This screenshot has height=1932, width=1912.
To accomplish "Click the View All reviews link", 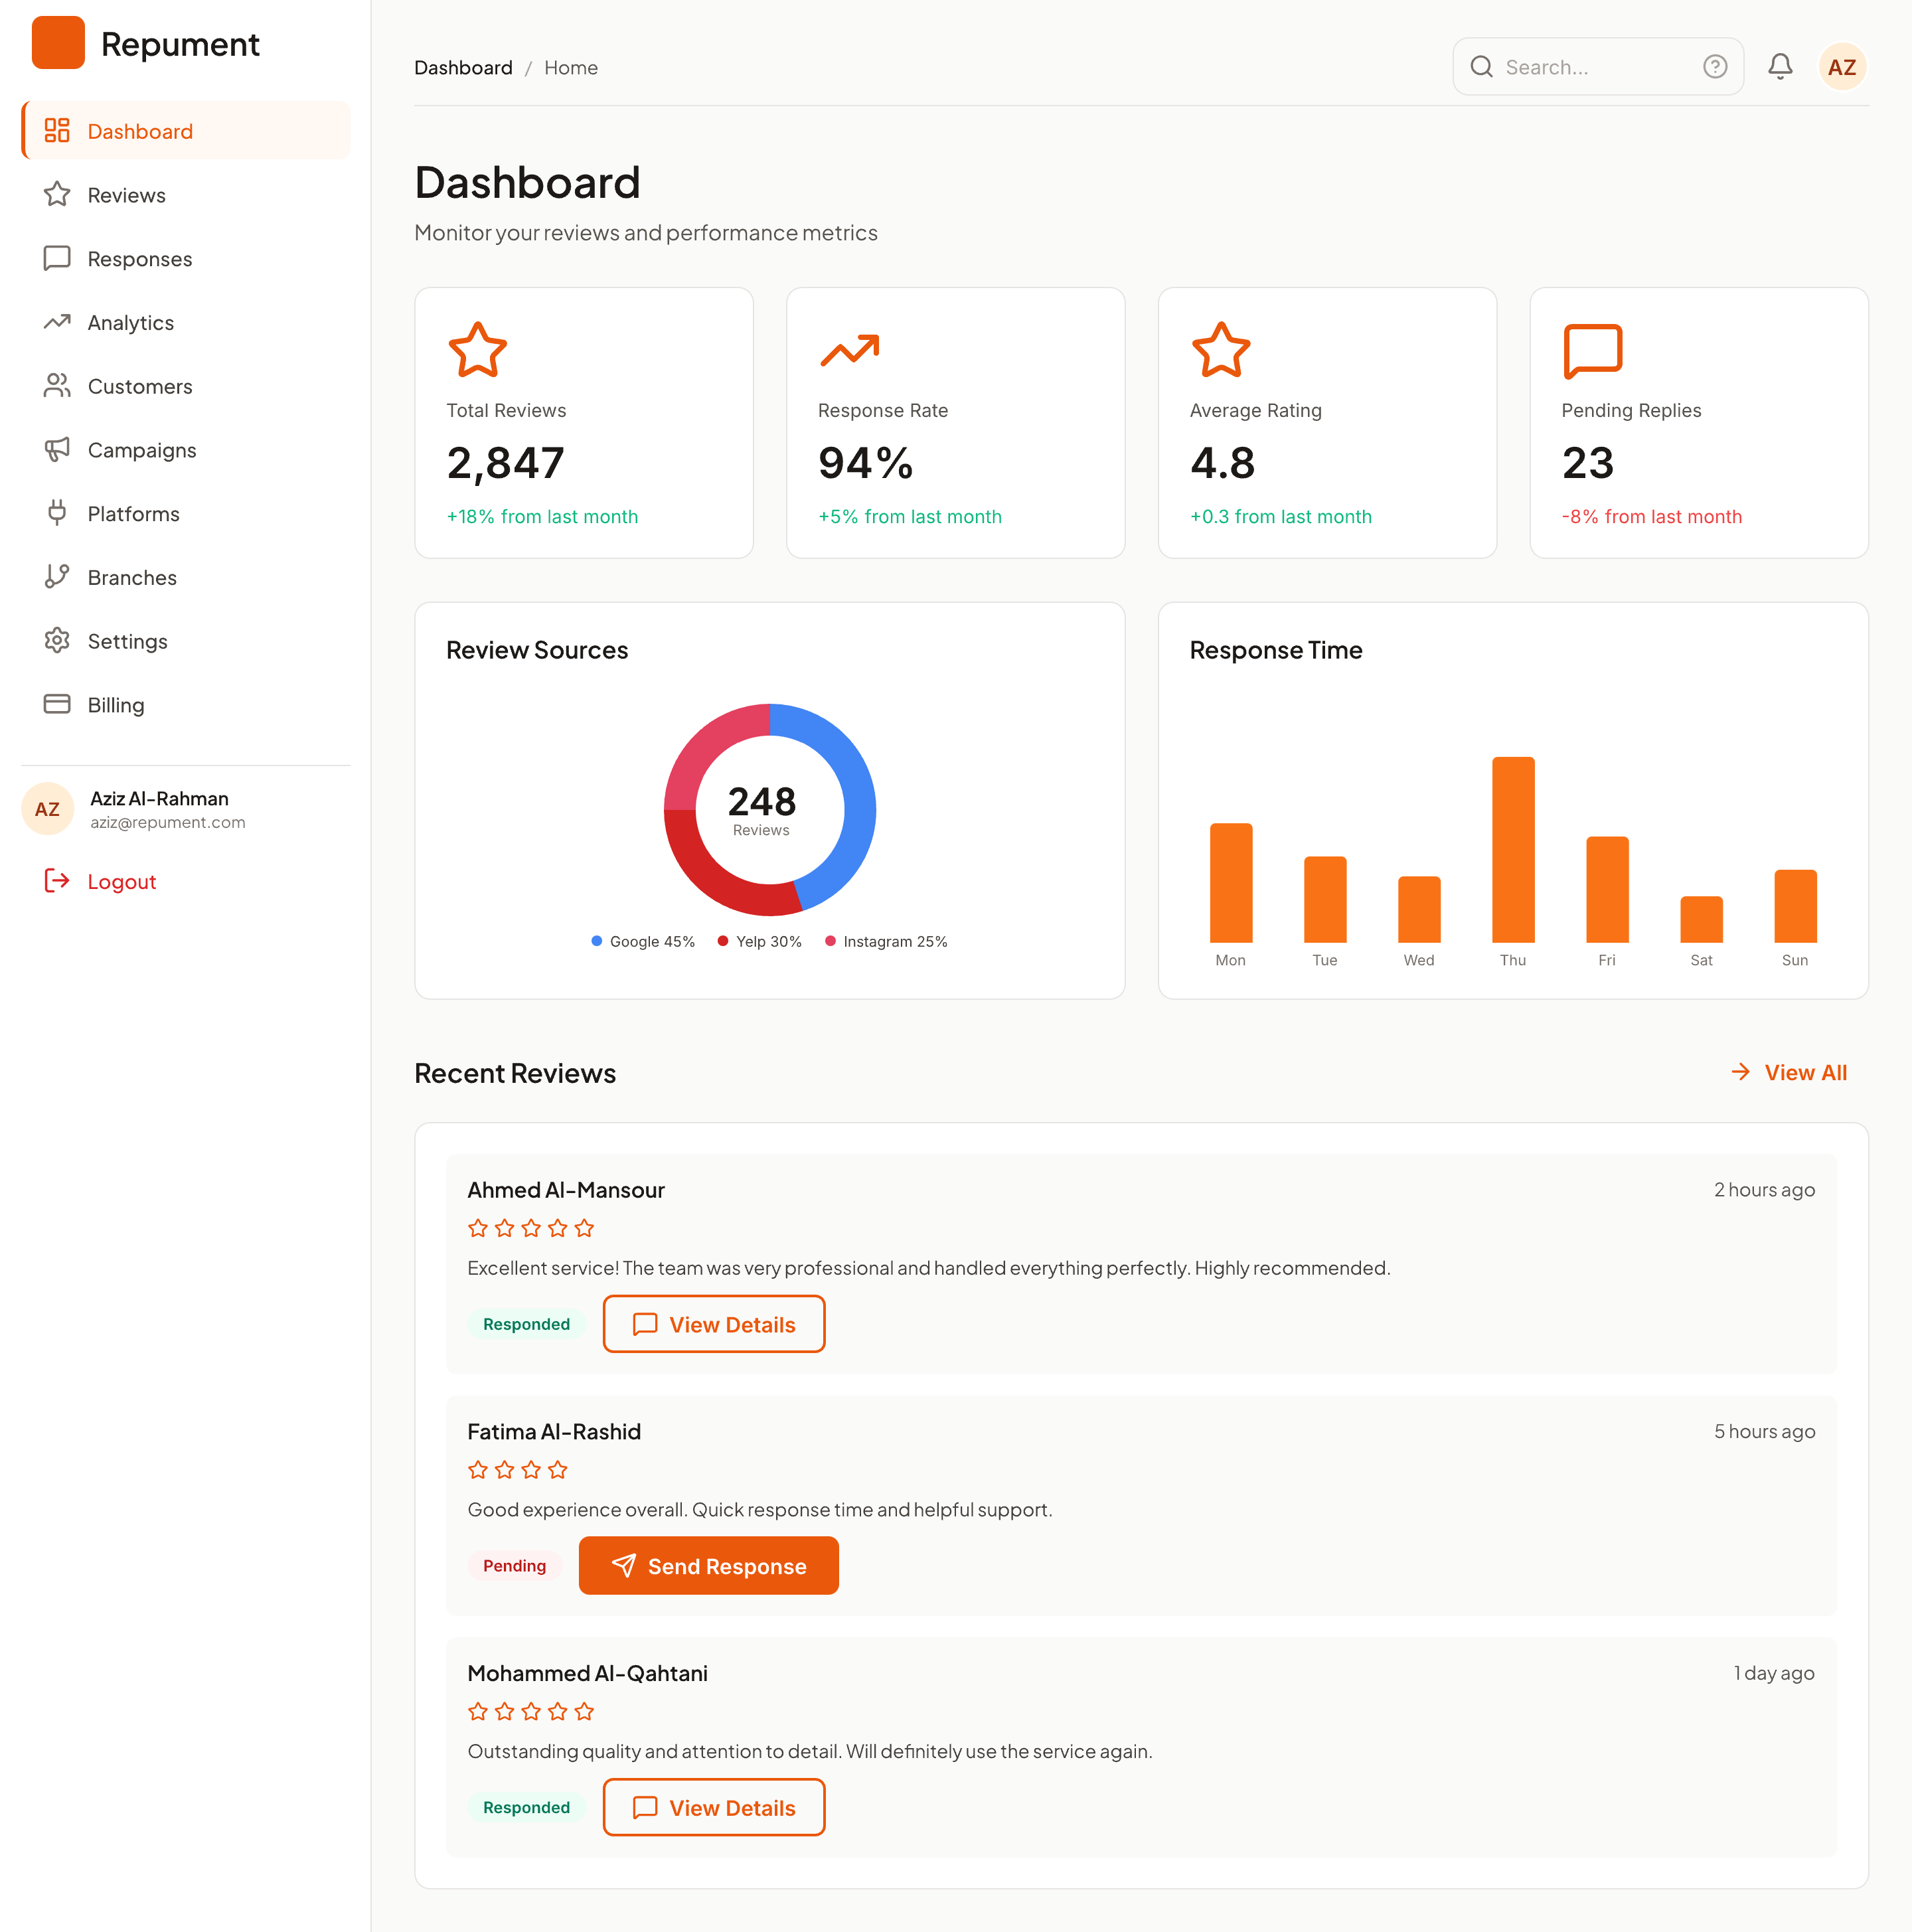I will click(x=1789, y=1072).
